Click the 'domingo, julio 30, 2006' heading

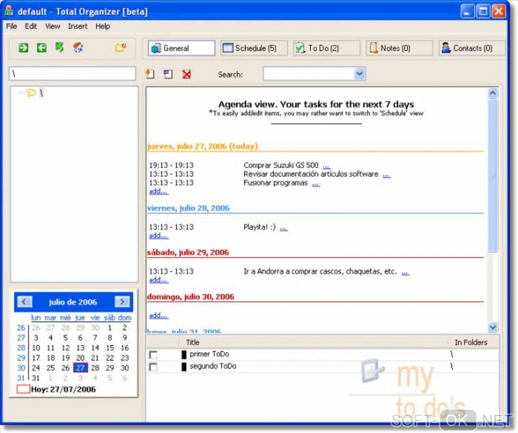190,297
